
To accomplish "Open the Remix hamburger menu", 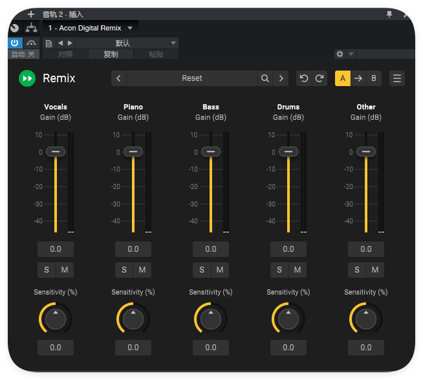I will tap(397, 78).
